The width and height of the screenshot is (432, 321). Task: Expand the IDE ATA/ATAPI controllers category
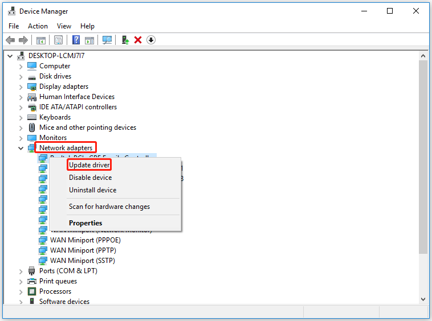21,108
